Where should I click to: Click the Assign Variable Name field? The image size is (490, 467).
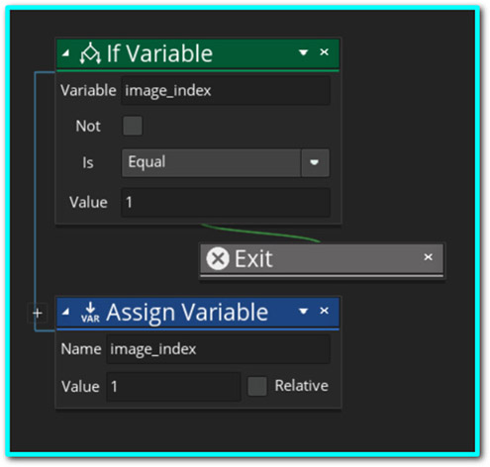[218, 349]
